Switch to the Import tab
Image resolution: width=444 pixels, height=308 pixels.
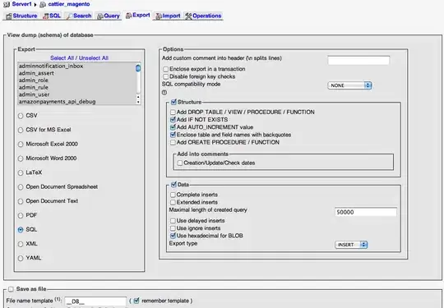168,16
